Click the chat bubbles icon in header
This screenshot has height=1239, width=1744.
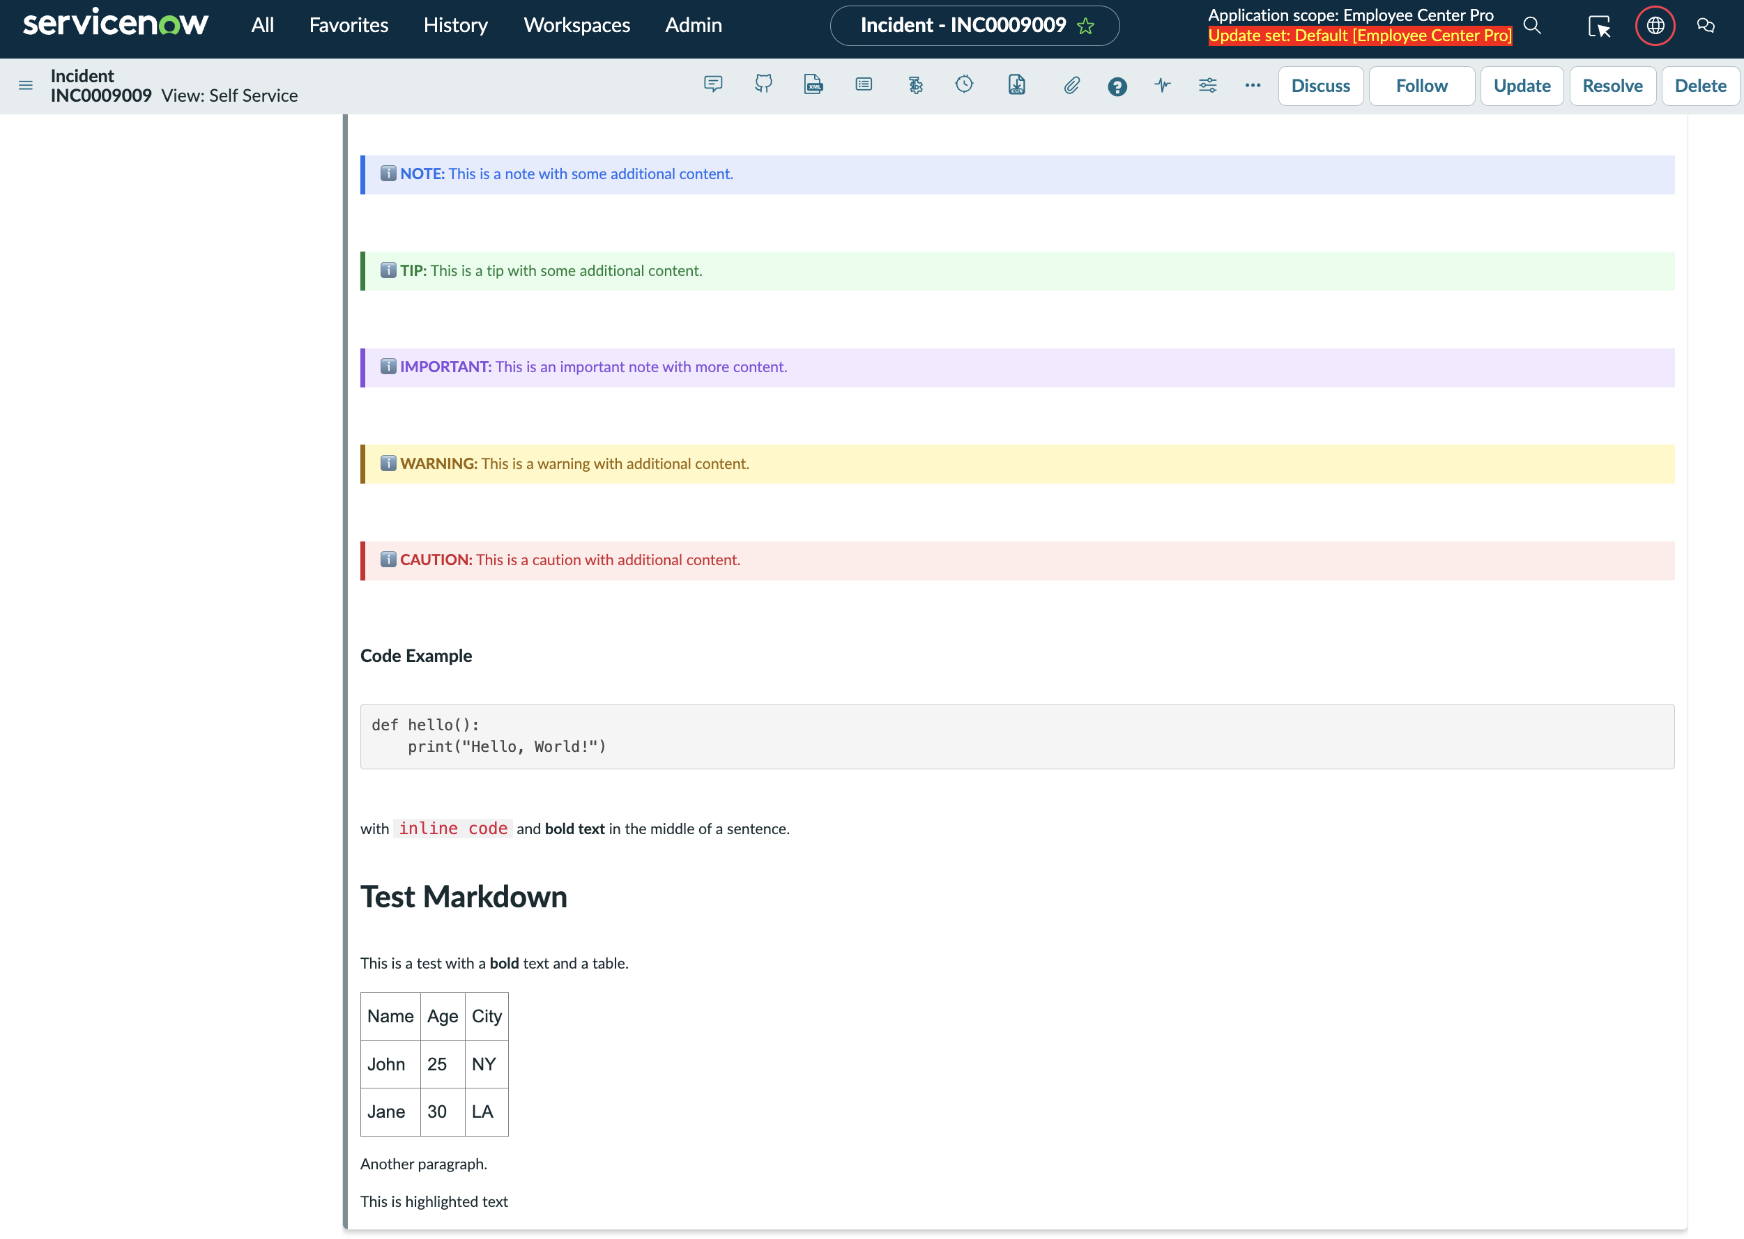click(1706, 25)
